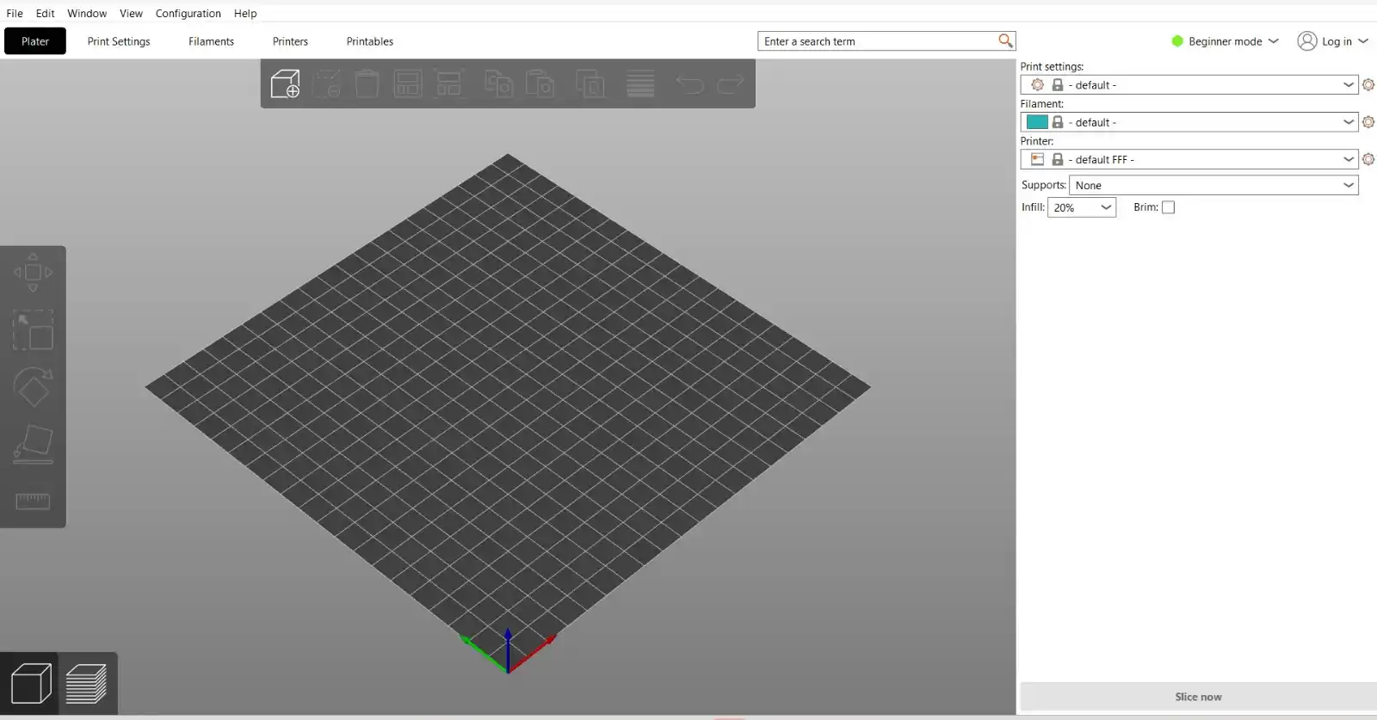
Task: Switch to the 3D editor view cube
Action: click(30, 685)
